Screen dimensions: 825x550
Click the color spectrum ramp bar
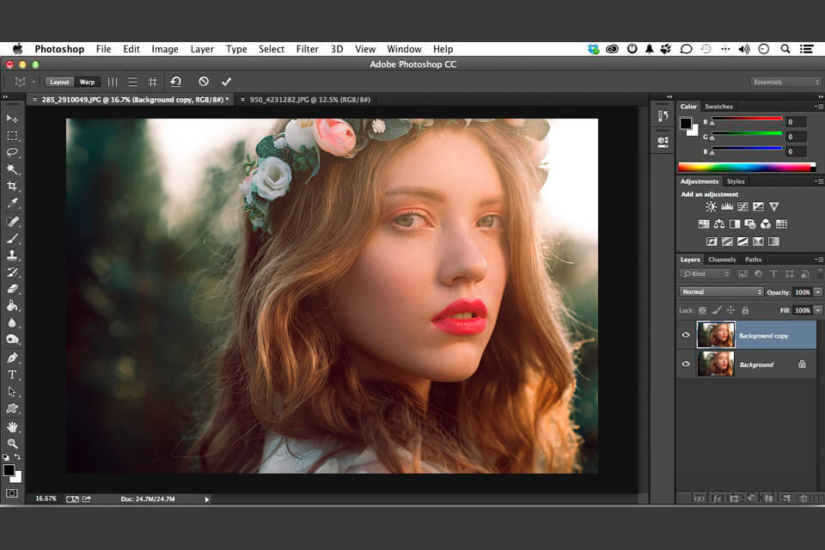746,167
